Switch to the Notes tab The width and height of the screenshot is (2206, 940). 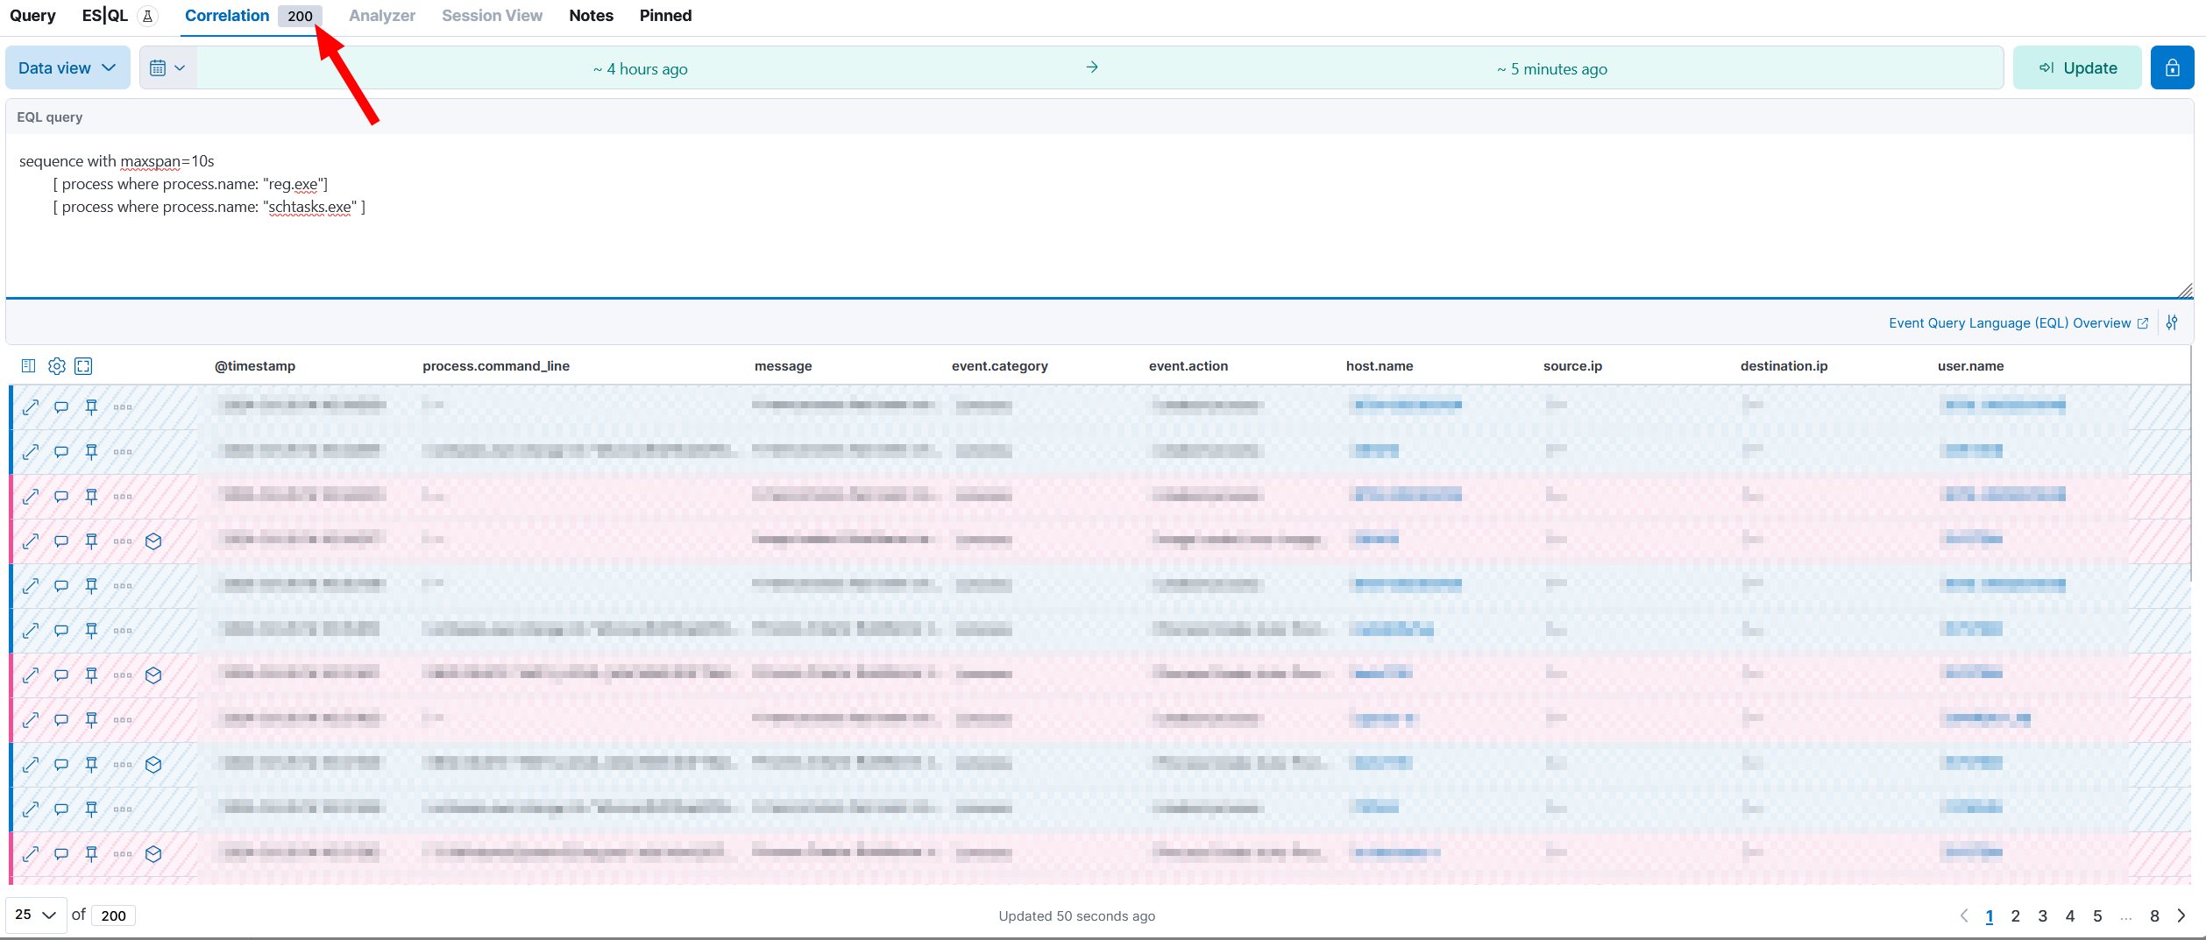[x=591, y=16]
